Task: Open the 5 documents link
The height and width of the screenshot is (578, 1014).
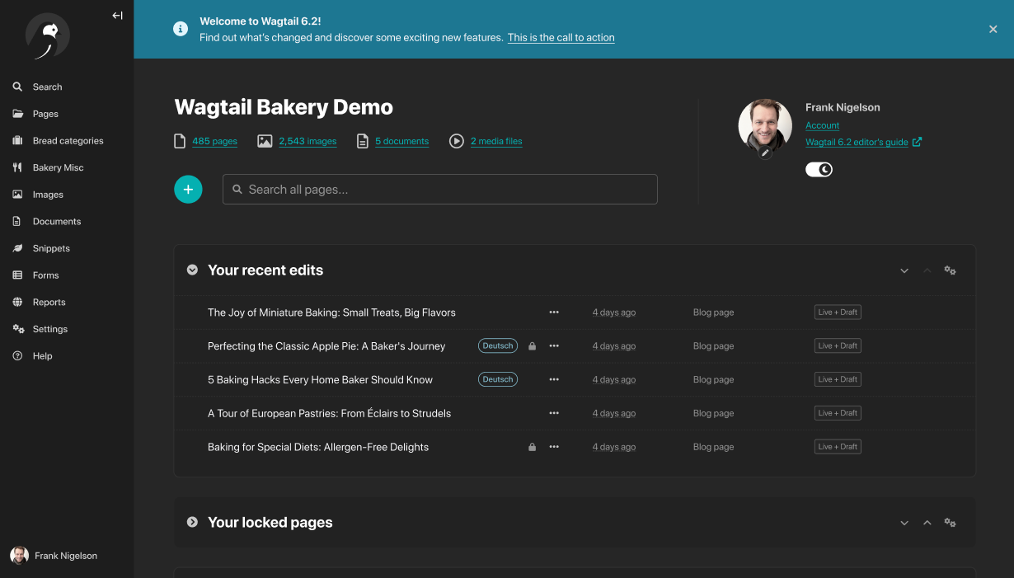Action: 401,141
